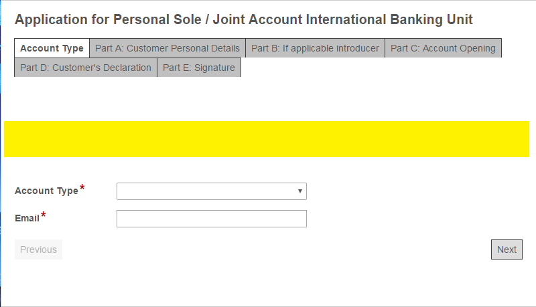This screenshot has width=536, height=307.
Task: Click the yellow notification banner
Action: pyautogui.click(x=266, y=139)
